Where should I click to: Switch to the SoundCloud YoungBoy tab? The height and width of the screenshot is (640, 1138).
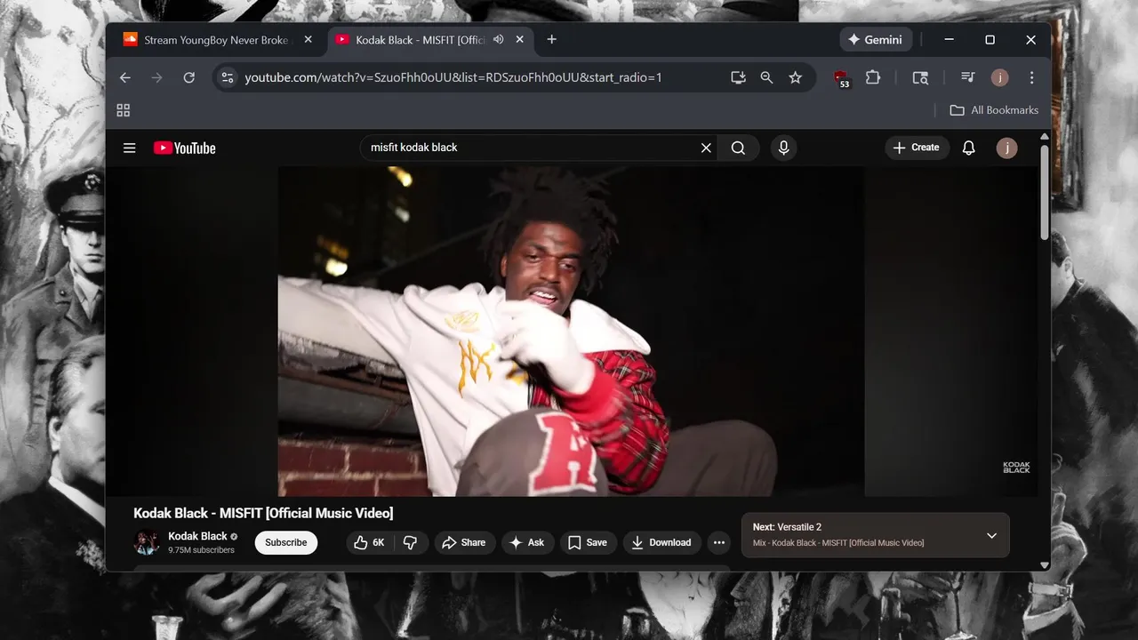(216, 40)
